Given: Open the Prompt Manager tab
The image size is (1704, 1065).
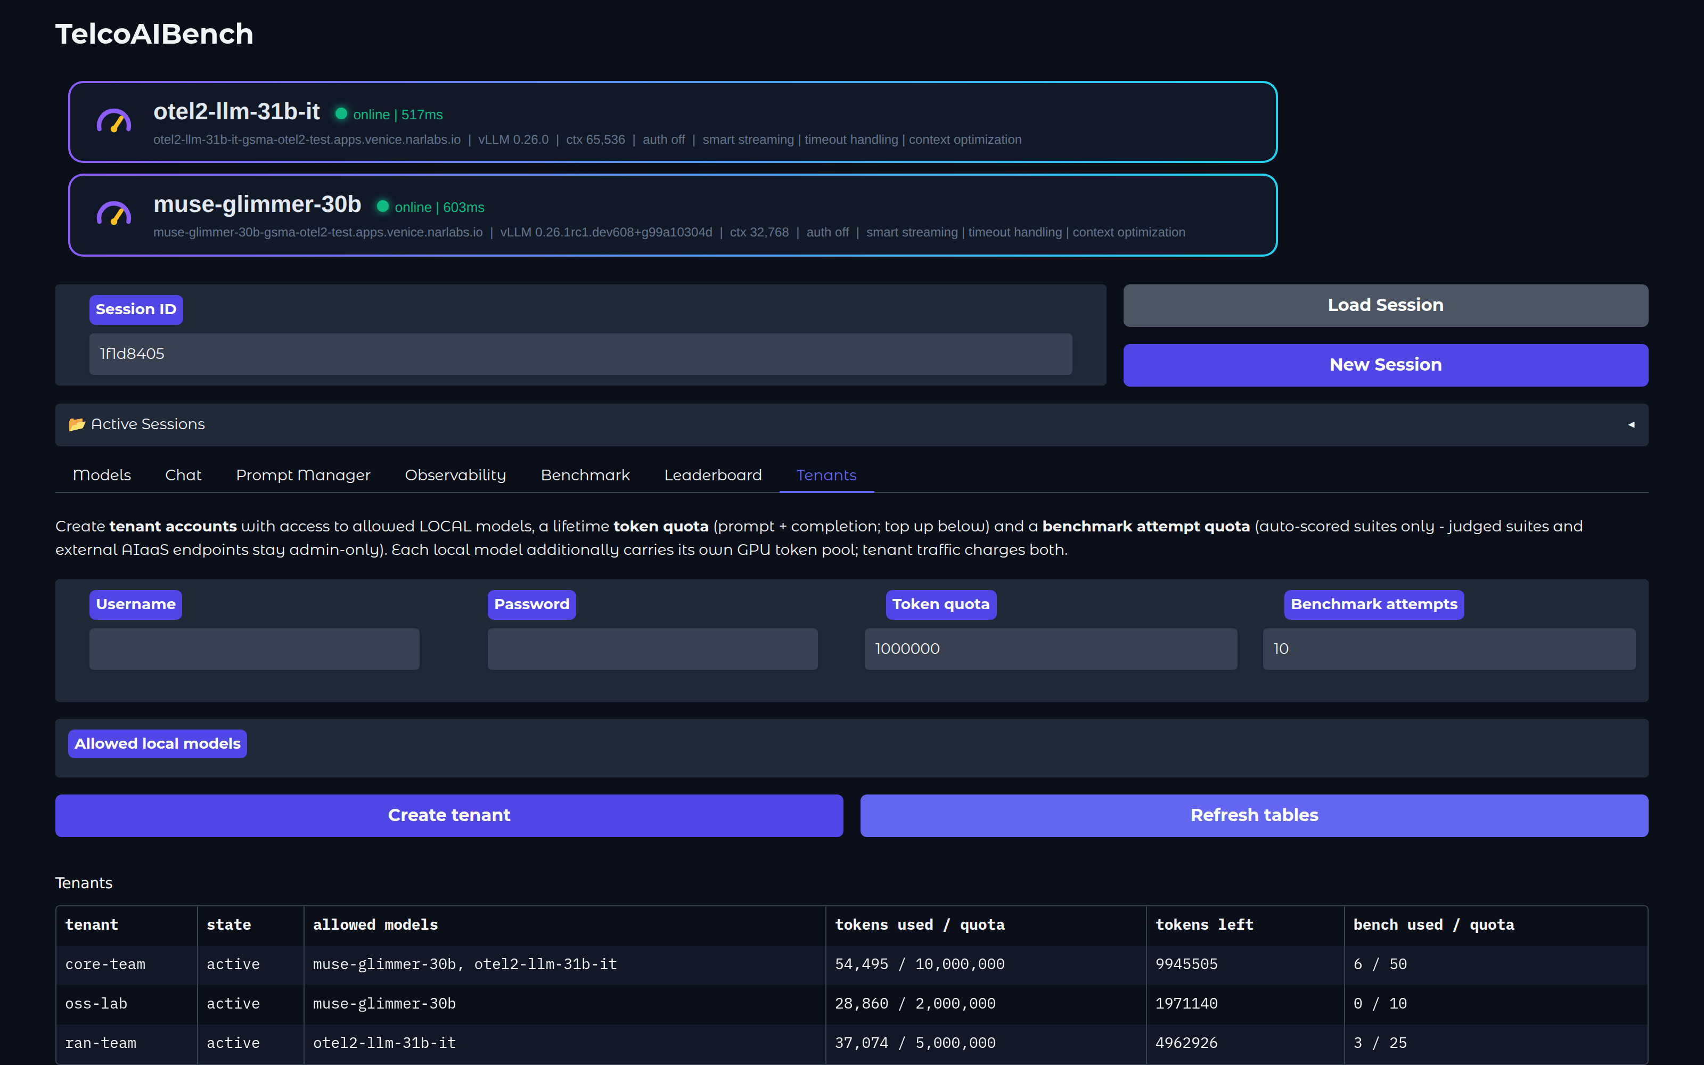Looking at the screenshot, I should pos(303,476).
